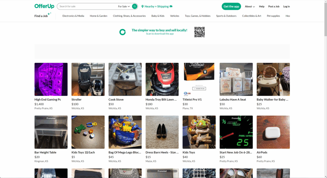Image resolution: width=327 pixels, height=178 pixels.
Task: Click Plano, TX location text
Action: [x=188, y=108]
